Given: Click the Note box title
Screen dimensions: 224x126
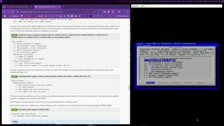Looking at the screenshot, I should (15, 121).
